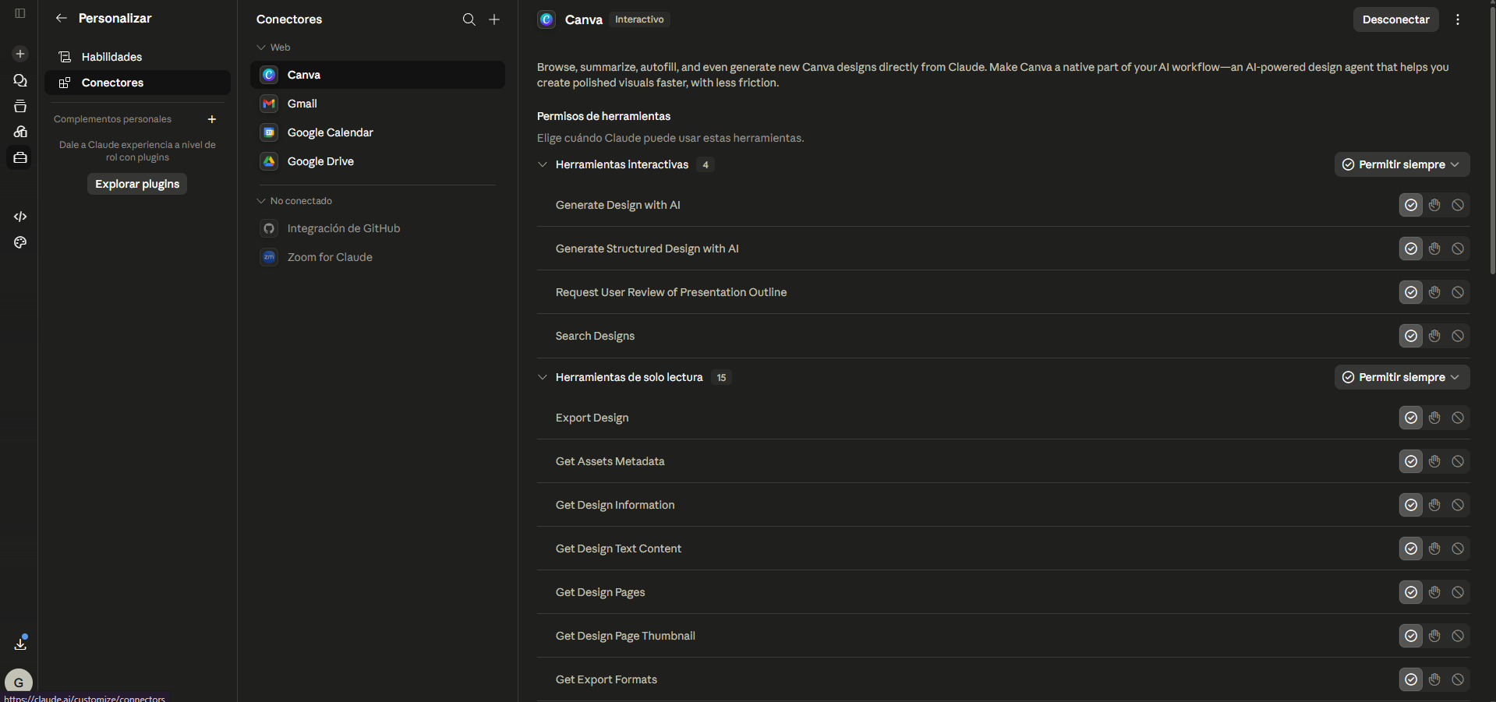The width and height of the screenshot is (1496, 702).
Task: Collapse the Web connectors group
Action: click(261, 48)
